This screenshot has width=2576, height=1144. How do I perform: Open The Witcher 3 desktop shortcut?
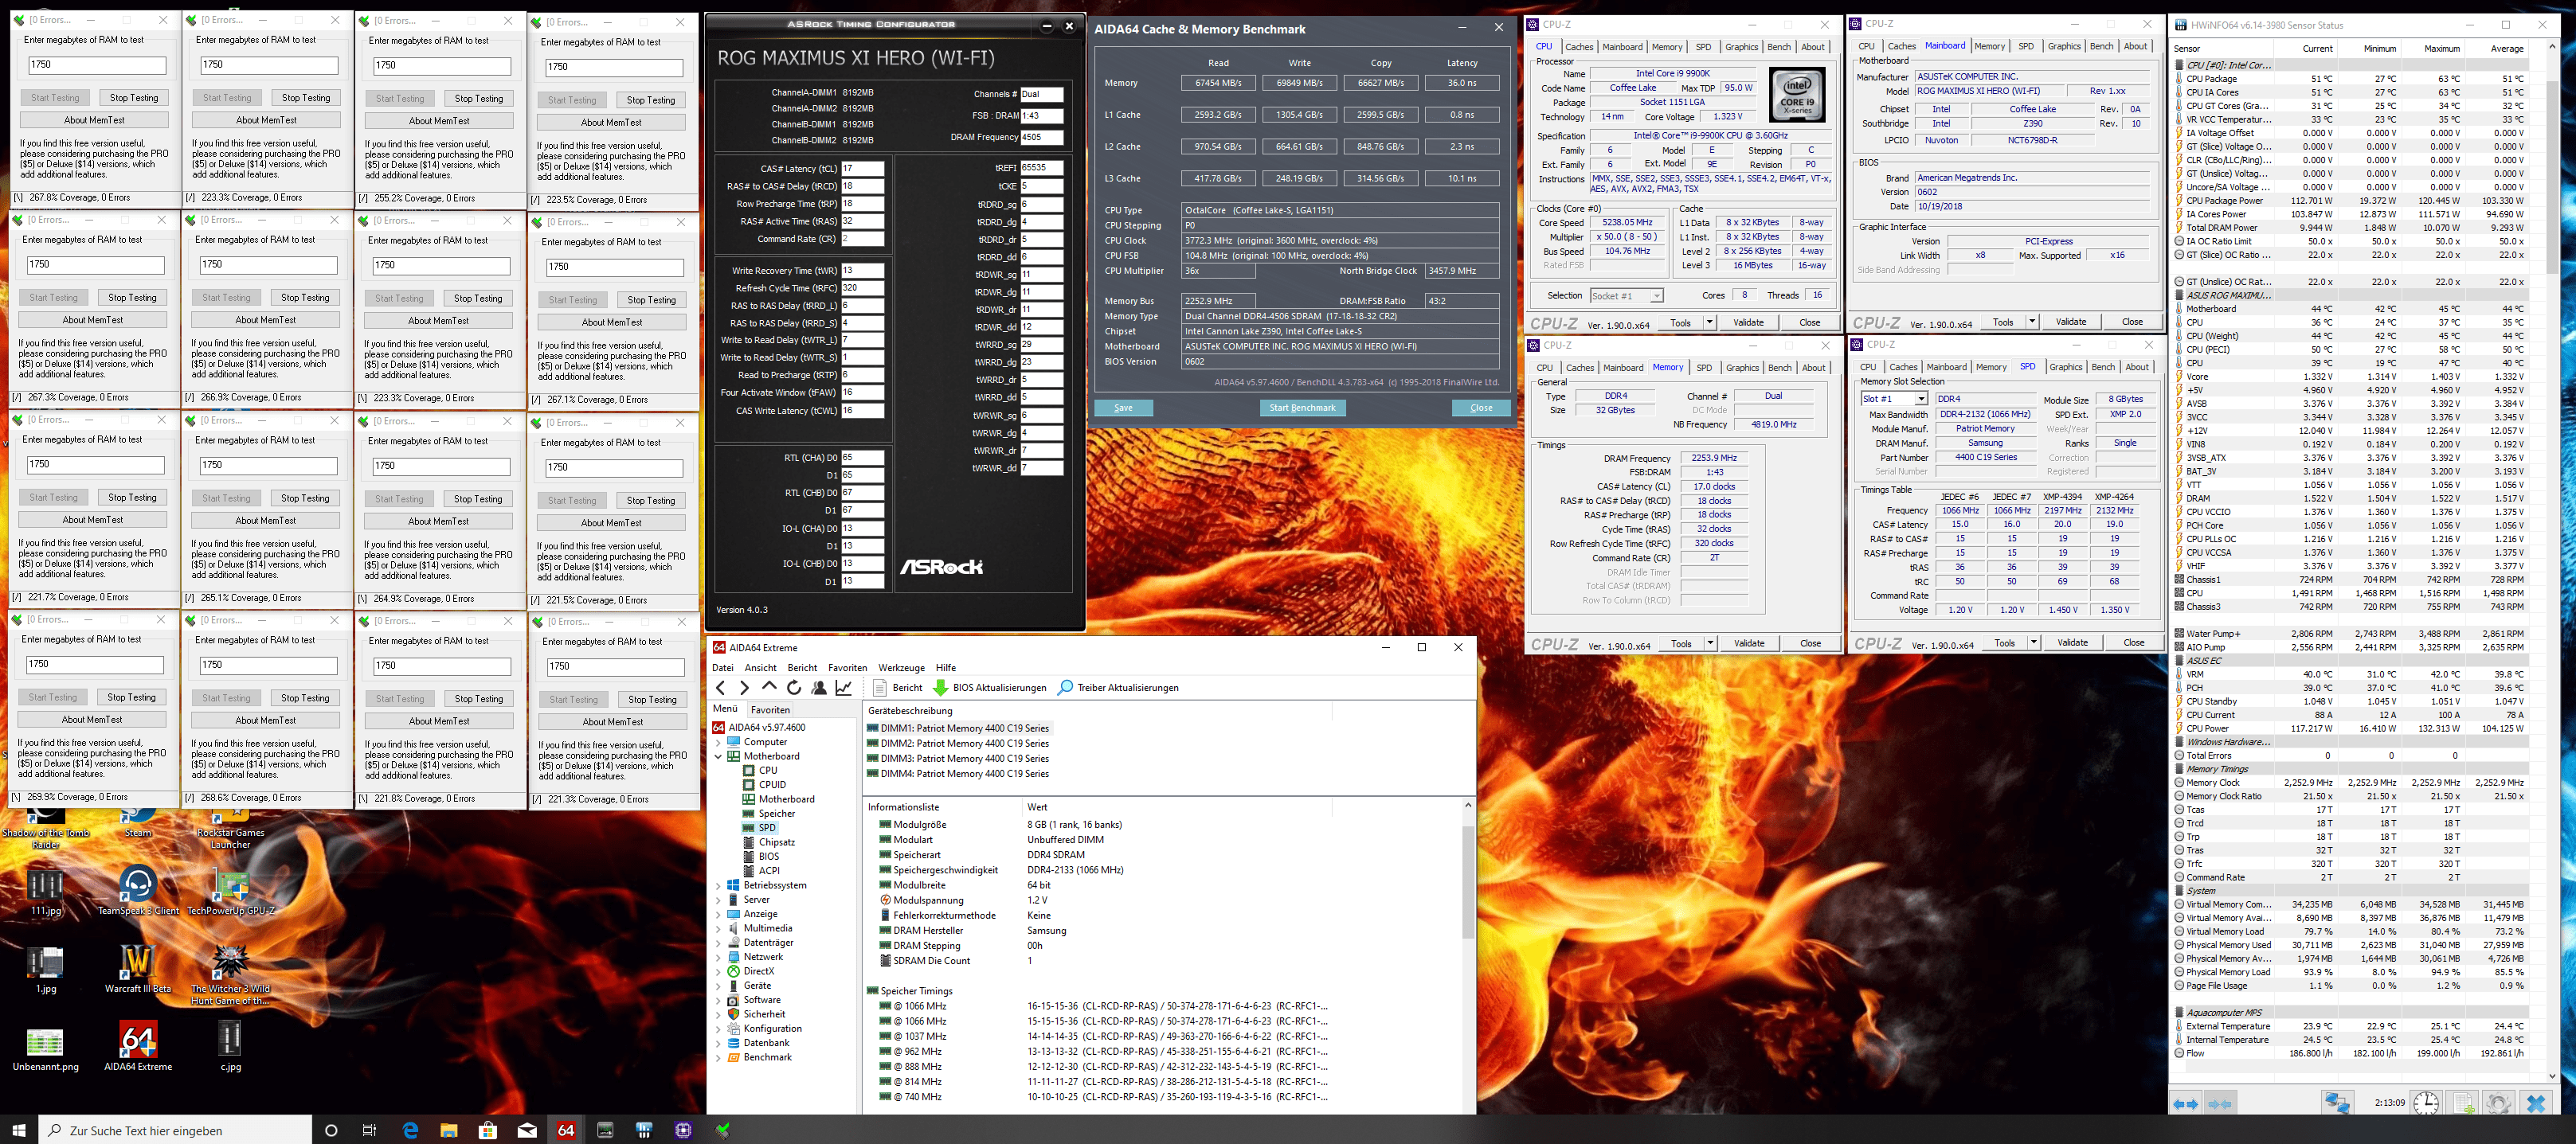tap(230, 974)
